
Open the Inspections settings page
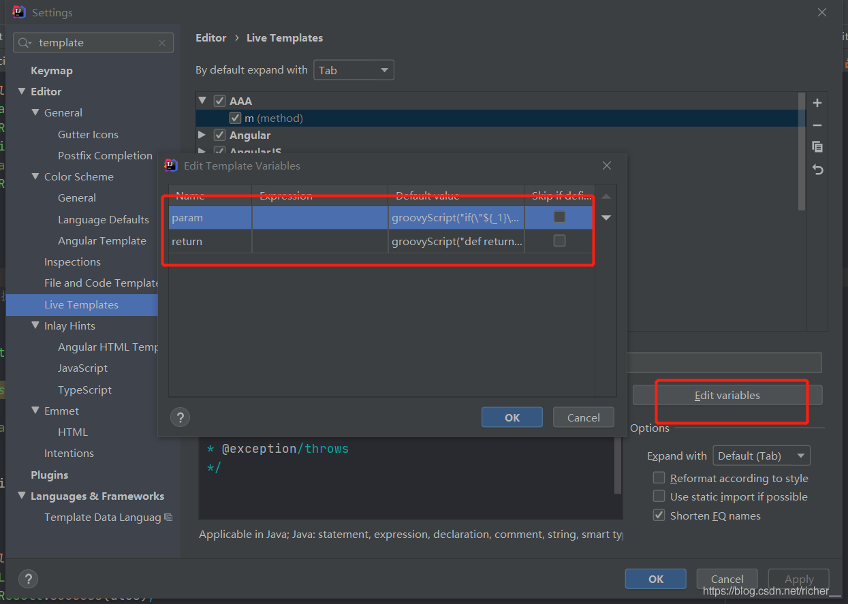pyautogui.click(x=72, y=262)
